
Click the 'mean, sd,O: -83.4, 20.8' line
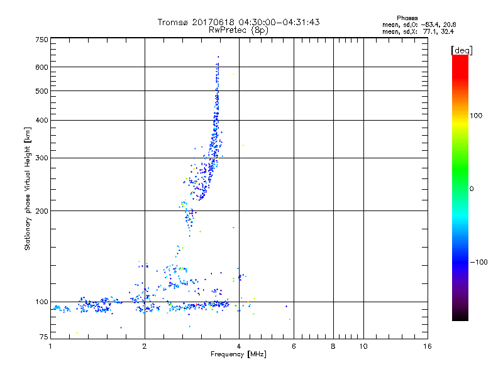click(419, 25)
